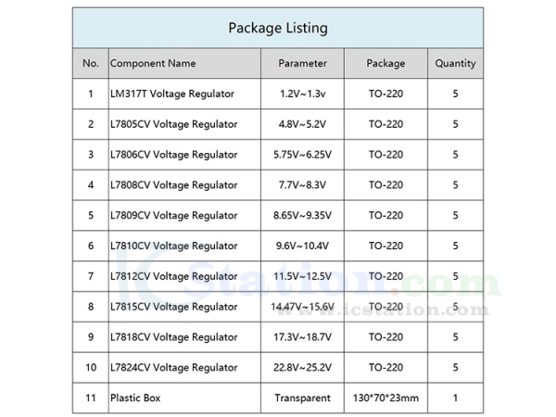Select the 8.65V~9.35V parameter value
556x417 pixels.
click(x=302, y=216)
